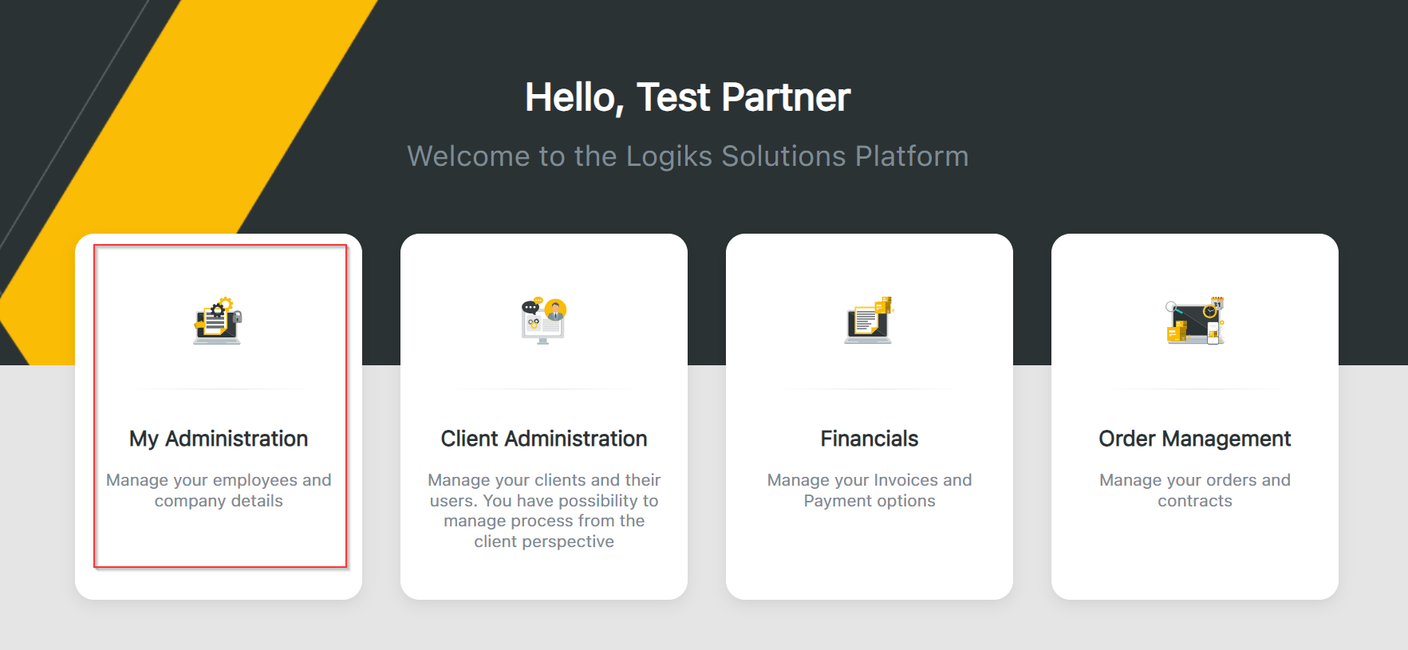Click the Client Administration chat monitor icon
This screenshot has height=650, width=1408.
543,321
